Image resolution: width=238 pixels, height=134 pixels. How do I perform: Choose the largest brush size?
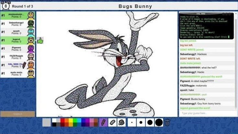click(159, 122)
